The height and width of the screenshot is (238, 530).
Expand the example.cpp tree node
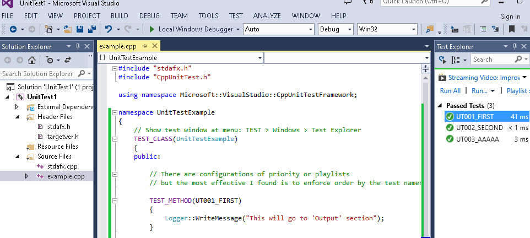(x=26, y=176)
